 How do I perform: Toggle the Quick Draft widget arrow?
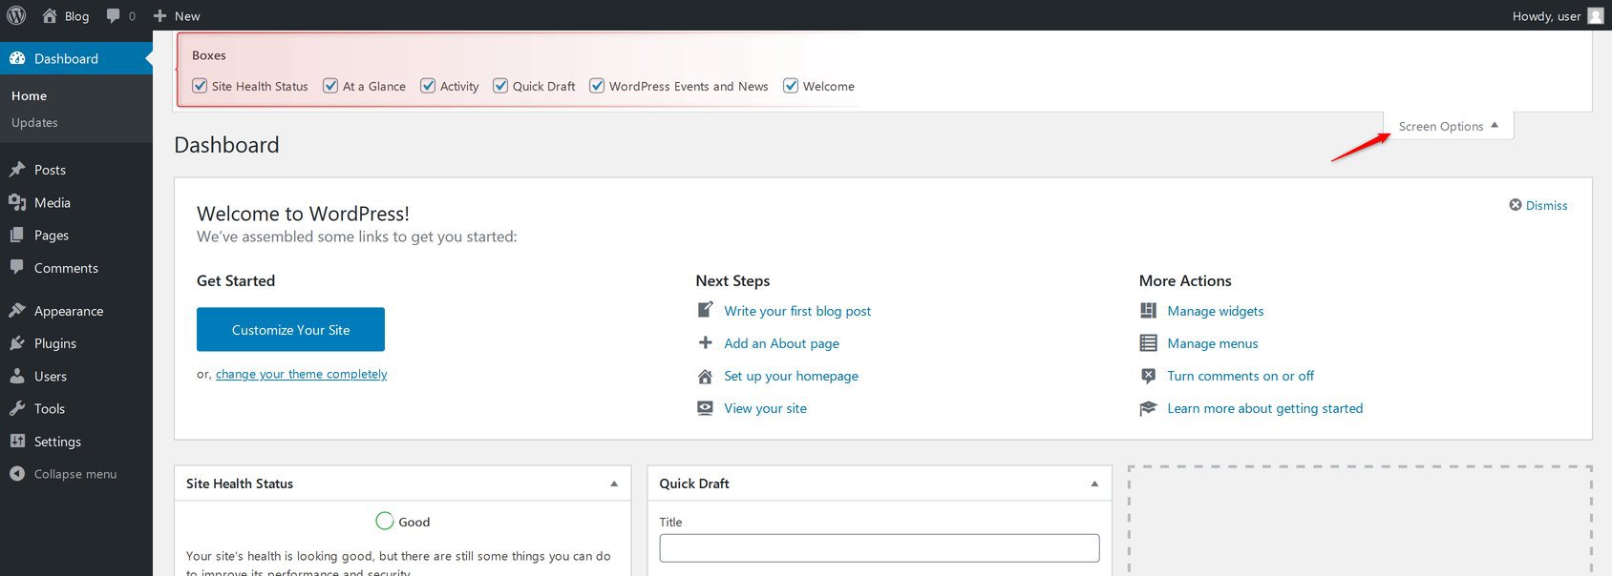pyautogui.click(x=1094, y=483)
